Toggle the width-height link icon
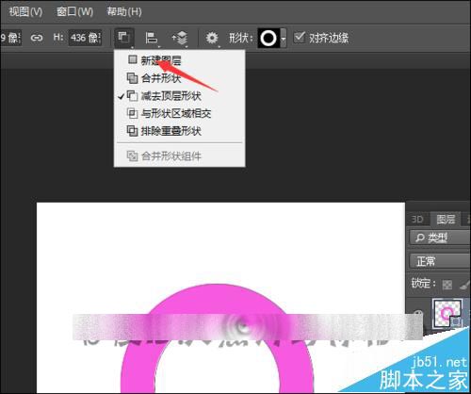Viewport: 471px width, 394px height. coord(37,38)
